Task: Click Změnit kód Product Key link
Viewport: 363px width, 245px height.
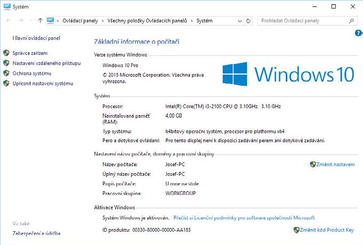Action: (x=327, y=230)
